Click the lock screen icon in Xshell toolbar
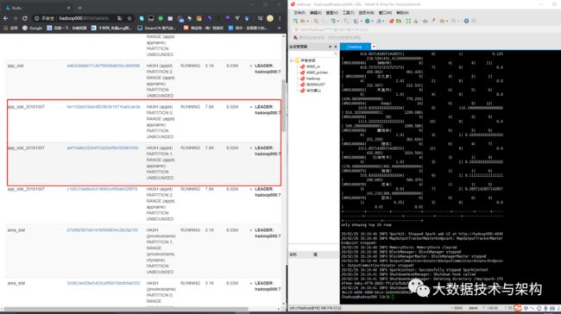The width and height of the screenshot is (561, 314). (x=416, y=21)
